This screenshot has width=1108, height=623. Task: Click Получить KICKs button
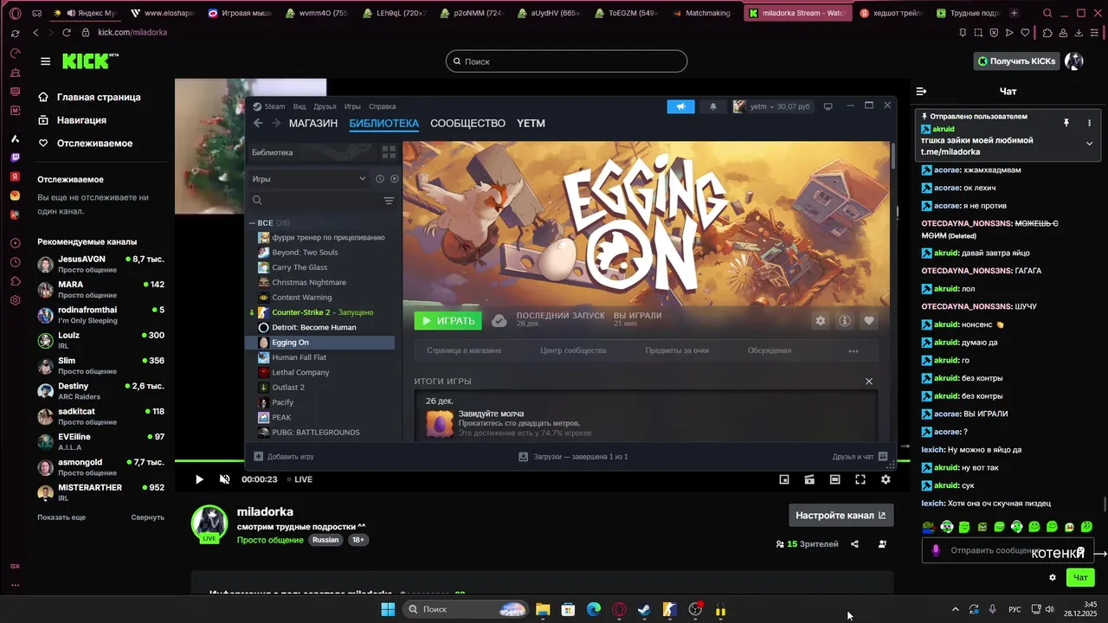tap(1017, 61)
